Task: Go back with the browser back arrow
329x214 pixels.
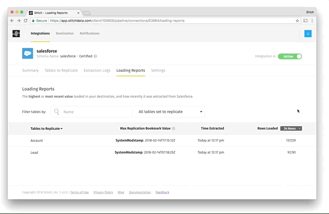Action: coord(12,21)
